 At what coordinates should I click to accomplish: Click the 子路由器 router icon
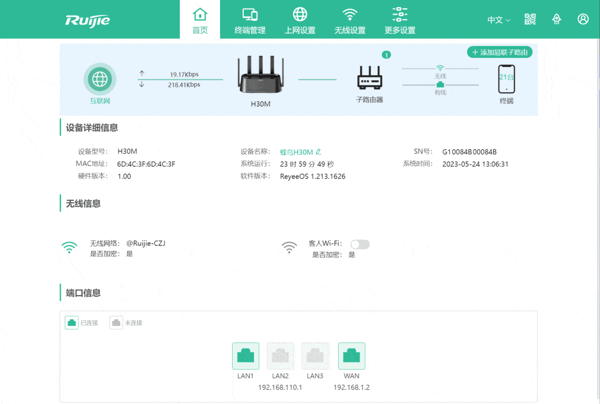pyautogui.click(x=369, y=78)
